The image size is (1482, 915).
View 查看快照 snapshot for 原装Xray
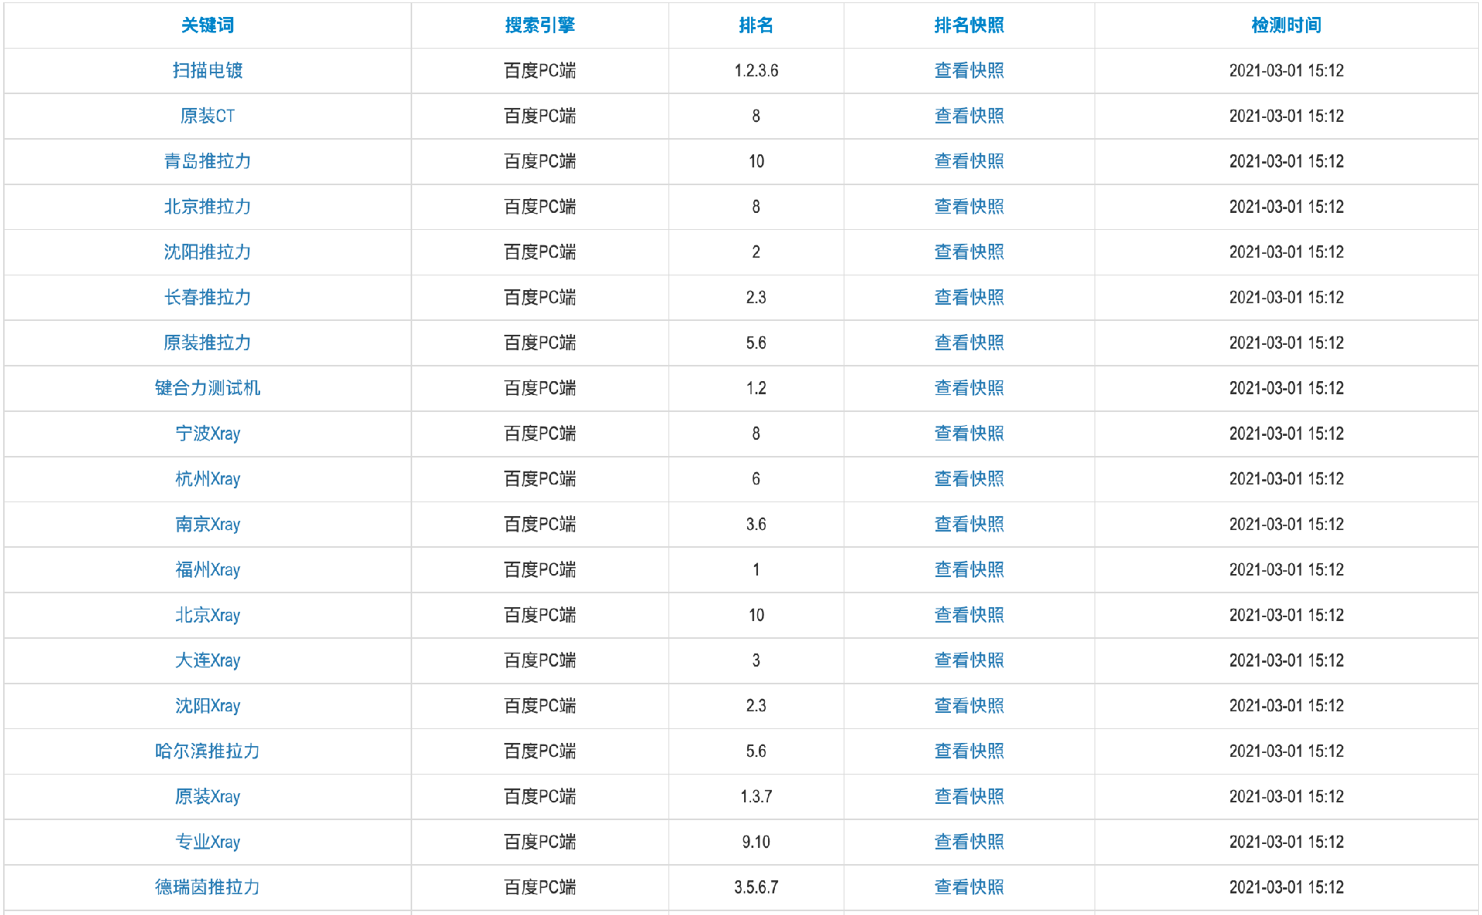coord(969,796)
